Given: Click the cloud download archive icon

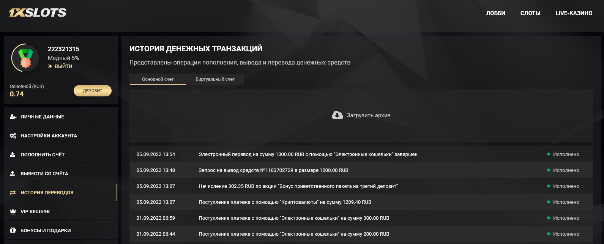Looking at the screenshot, I should 337,115.
